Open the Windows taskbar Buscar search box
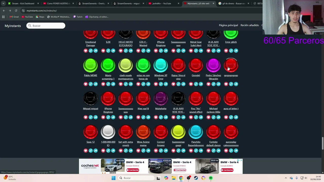Image resolution: width=324 pixels, height=182 pixels. [136, 178]
